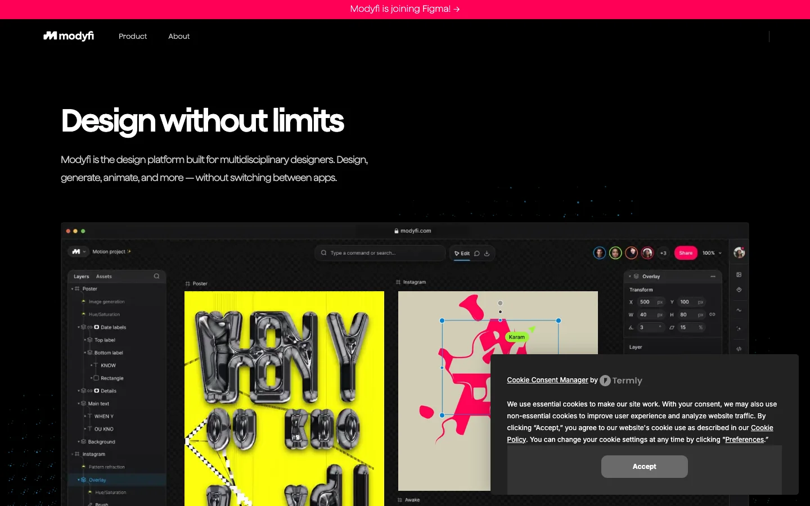Click the Poster frame label above canvas
Image resolution: width=810 pixels, height=506 pixels.
[196, 284]
